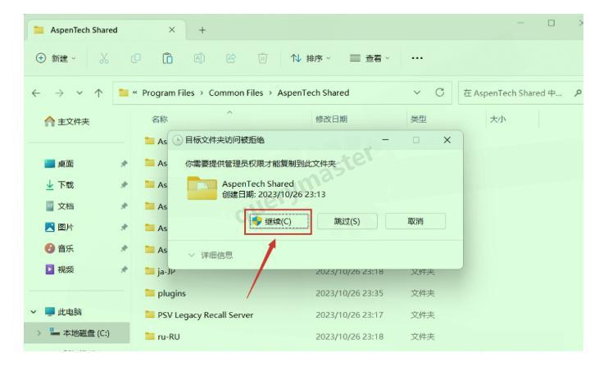This screenshot has width=608, height=366.
Task: Close the AspenTech Shared tab
Action: [x=172, y=29]
